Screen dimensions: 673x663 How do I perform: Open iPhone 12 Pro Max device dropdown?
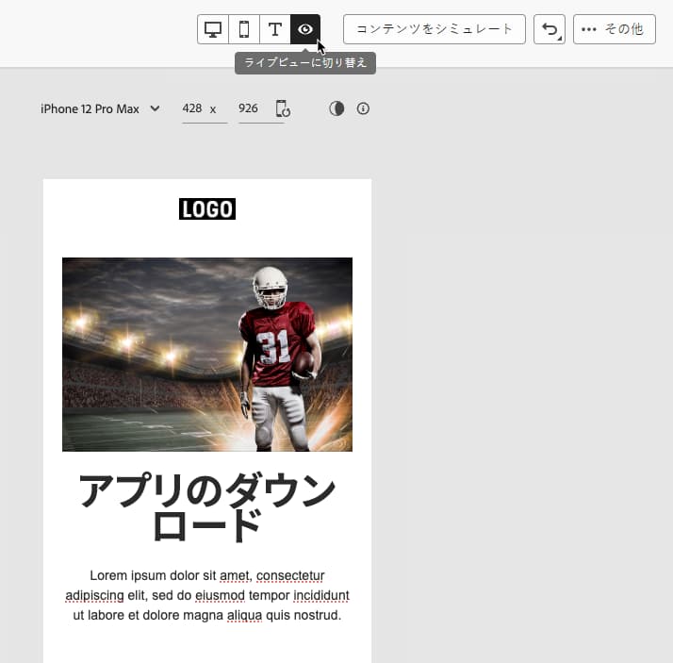[101, 109]
